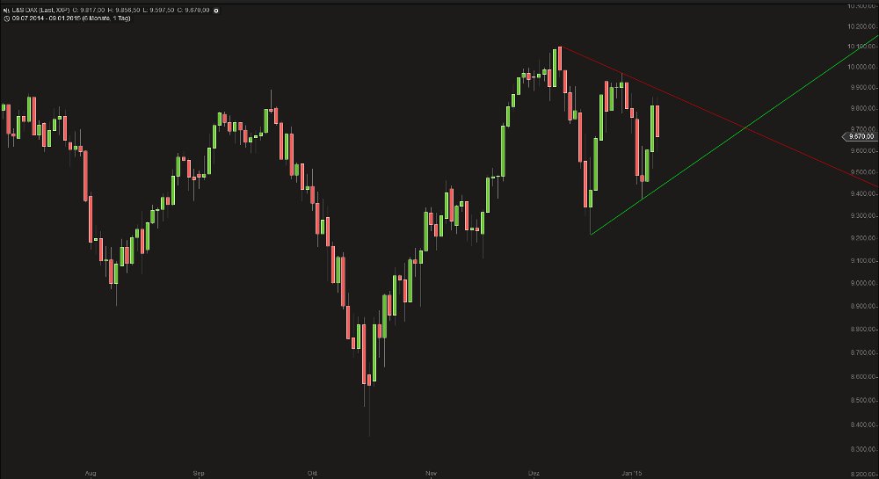The height and width of the screenshot is (479, 879).
Task: Select the red descending trendline
Action: point(650,90)
